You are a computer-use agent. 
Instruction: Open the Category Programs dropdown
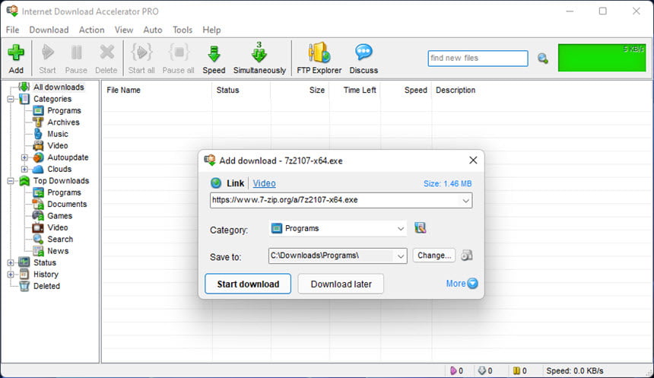click(x=338, y=228)
